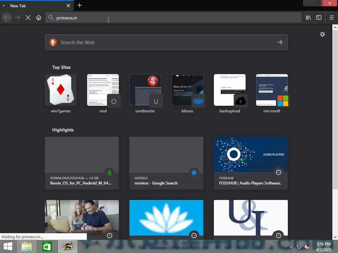Close the New Tab tab
The height and width of the screenshot is (253, 338).
click(x=68, y=6)
